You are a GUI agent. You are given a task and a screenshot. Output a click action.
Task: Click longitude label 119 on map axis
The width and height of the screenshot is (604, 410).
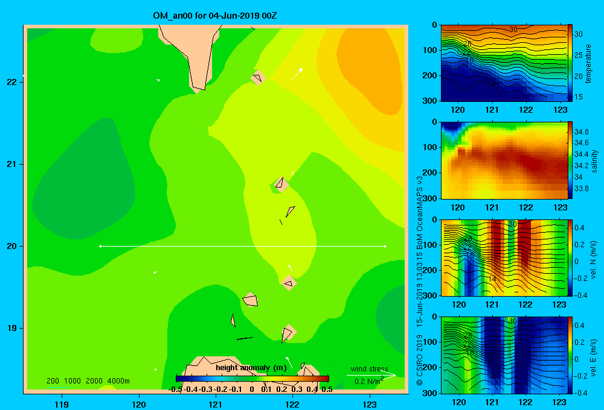[x=62, y=405]
